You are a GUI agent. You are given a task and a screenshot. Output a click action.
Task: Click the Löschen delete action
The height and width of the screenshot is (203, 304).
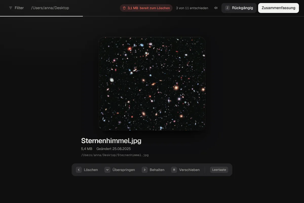click(87, 170)
